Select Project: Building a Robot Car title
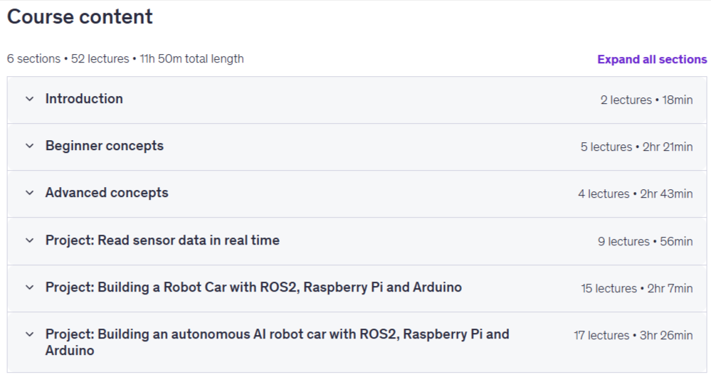The width and height of the screenshot is (711, 377). point(253,287)
